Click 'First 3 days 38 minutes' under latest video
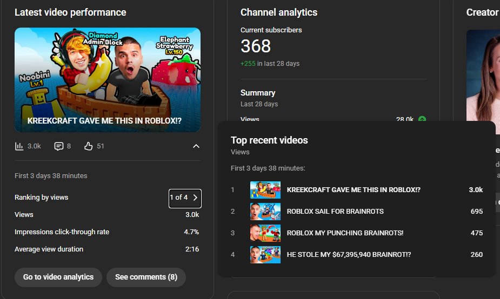Viewport: 500px width, 299px height. click(51, 176)
